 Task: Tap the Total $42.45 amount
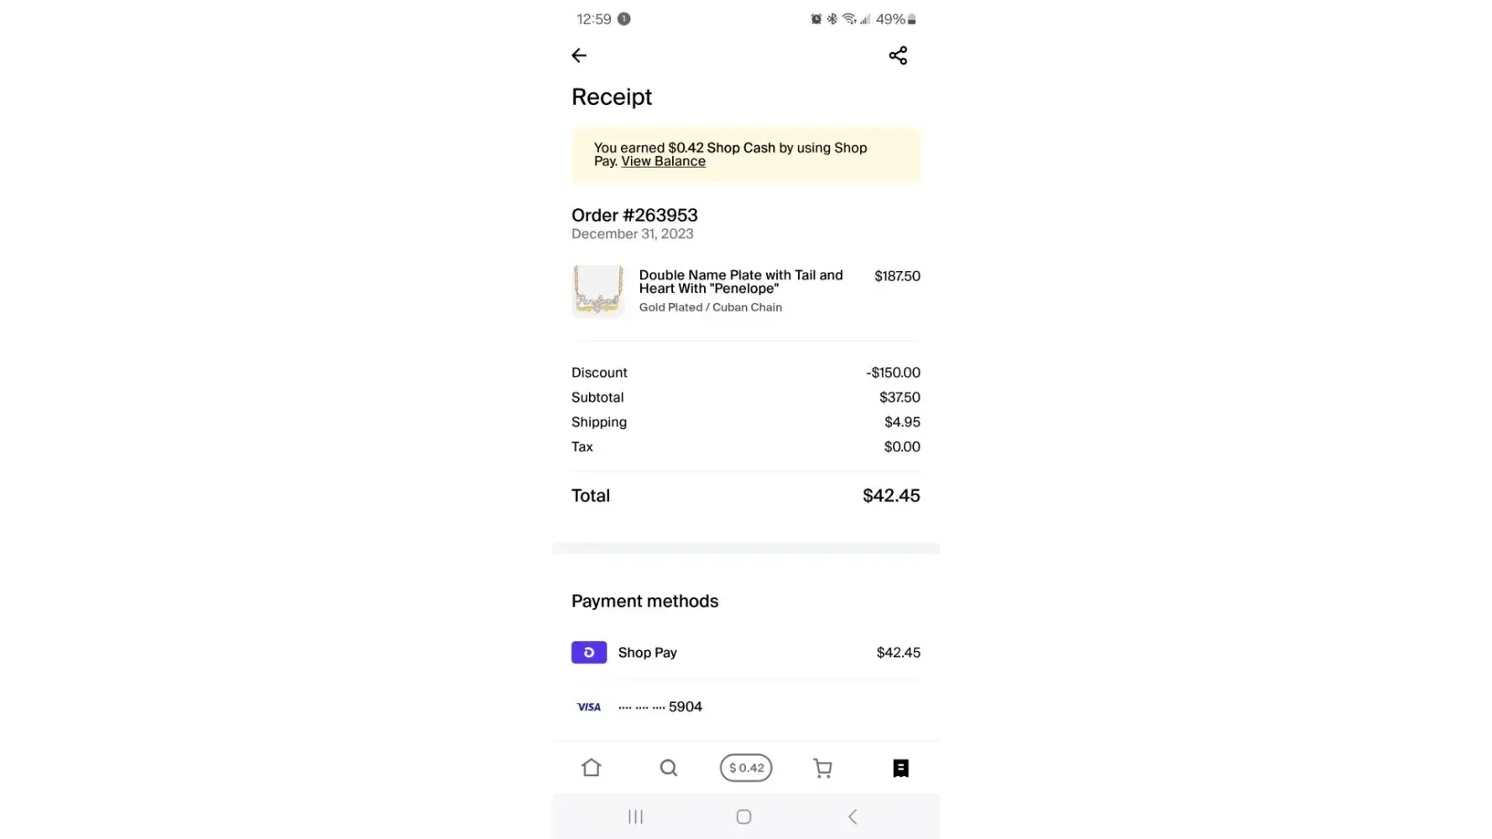(x=891, y=496)
